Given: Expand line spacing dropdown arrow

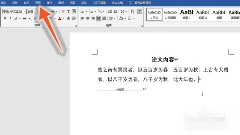Looking at the screenshot, I should click(114, 18).
